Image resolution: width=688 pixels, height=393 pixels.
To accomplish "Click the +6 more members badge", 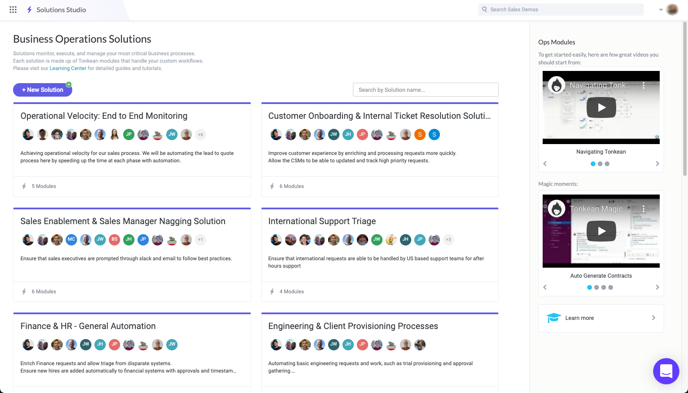I will (x=201, y=134).
